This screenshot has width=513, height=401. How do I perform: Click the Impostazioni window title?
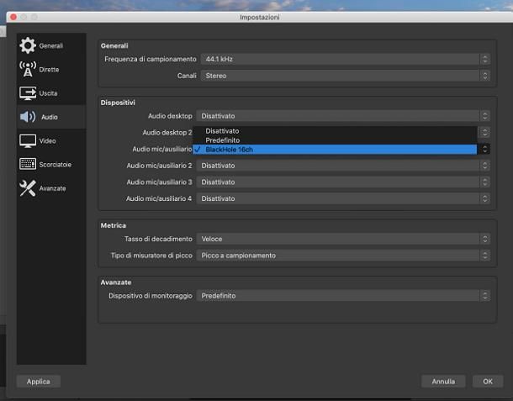point(260,17)
